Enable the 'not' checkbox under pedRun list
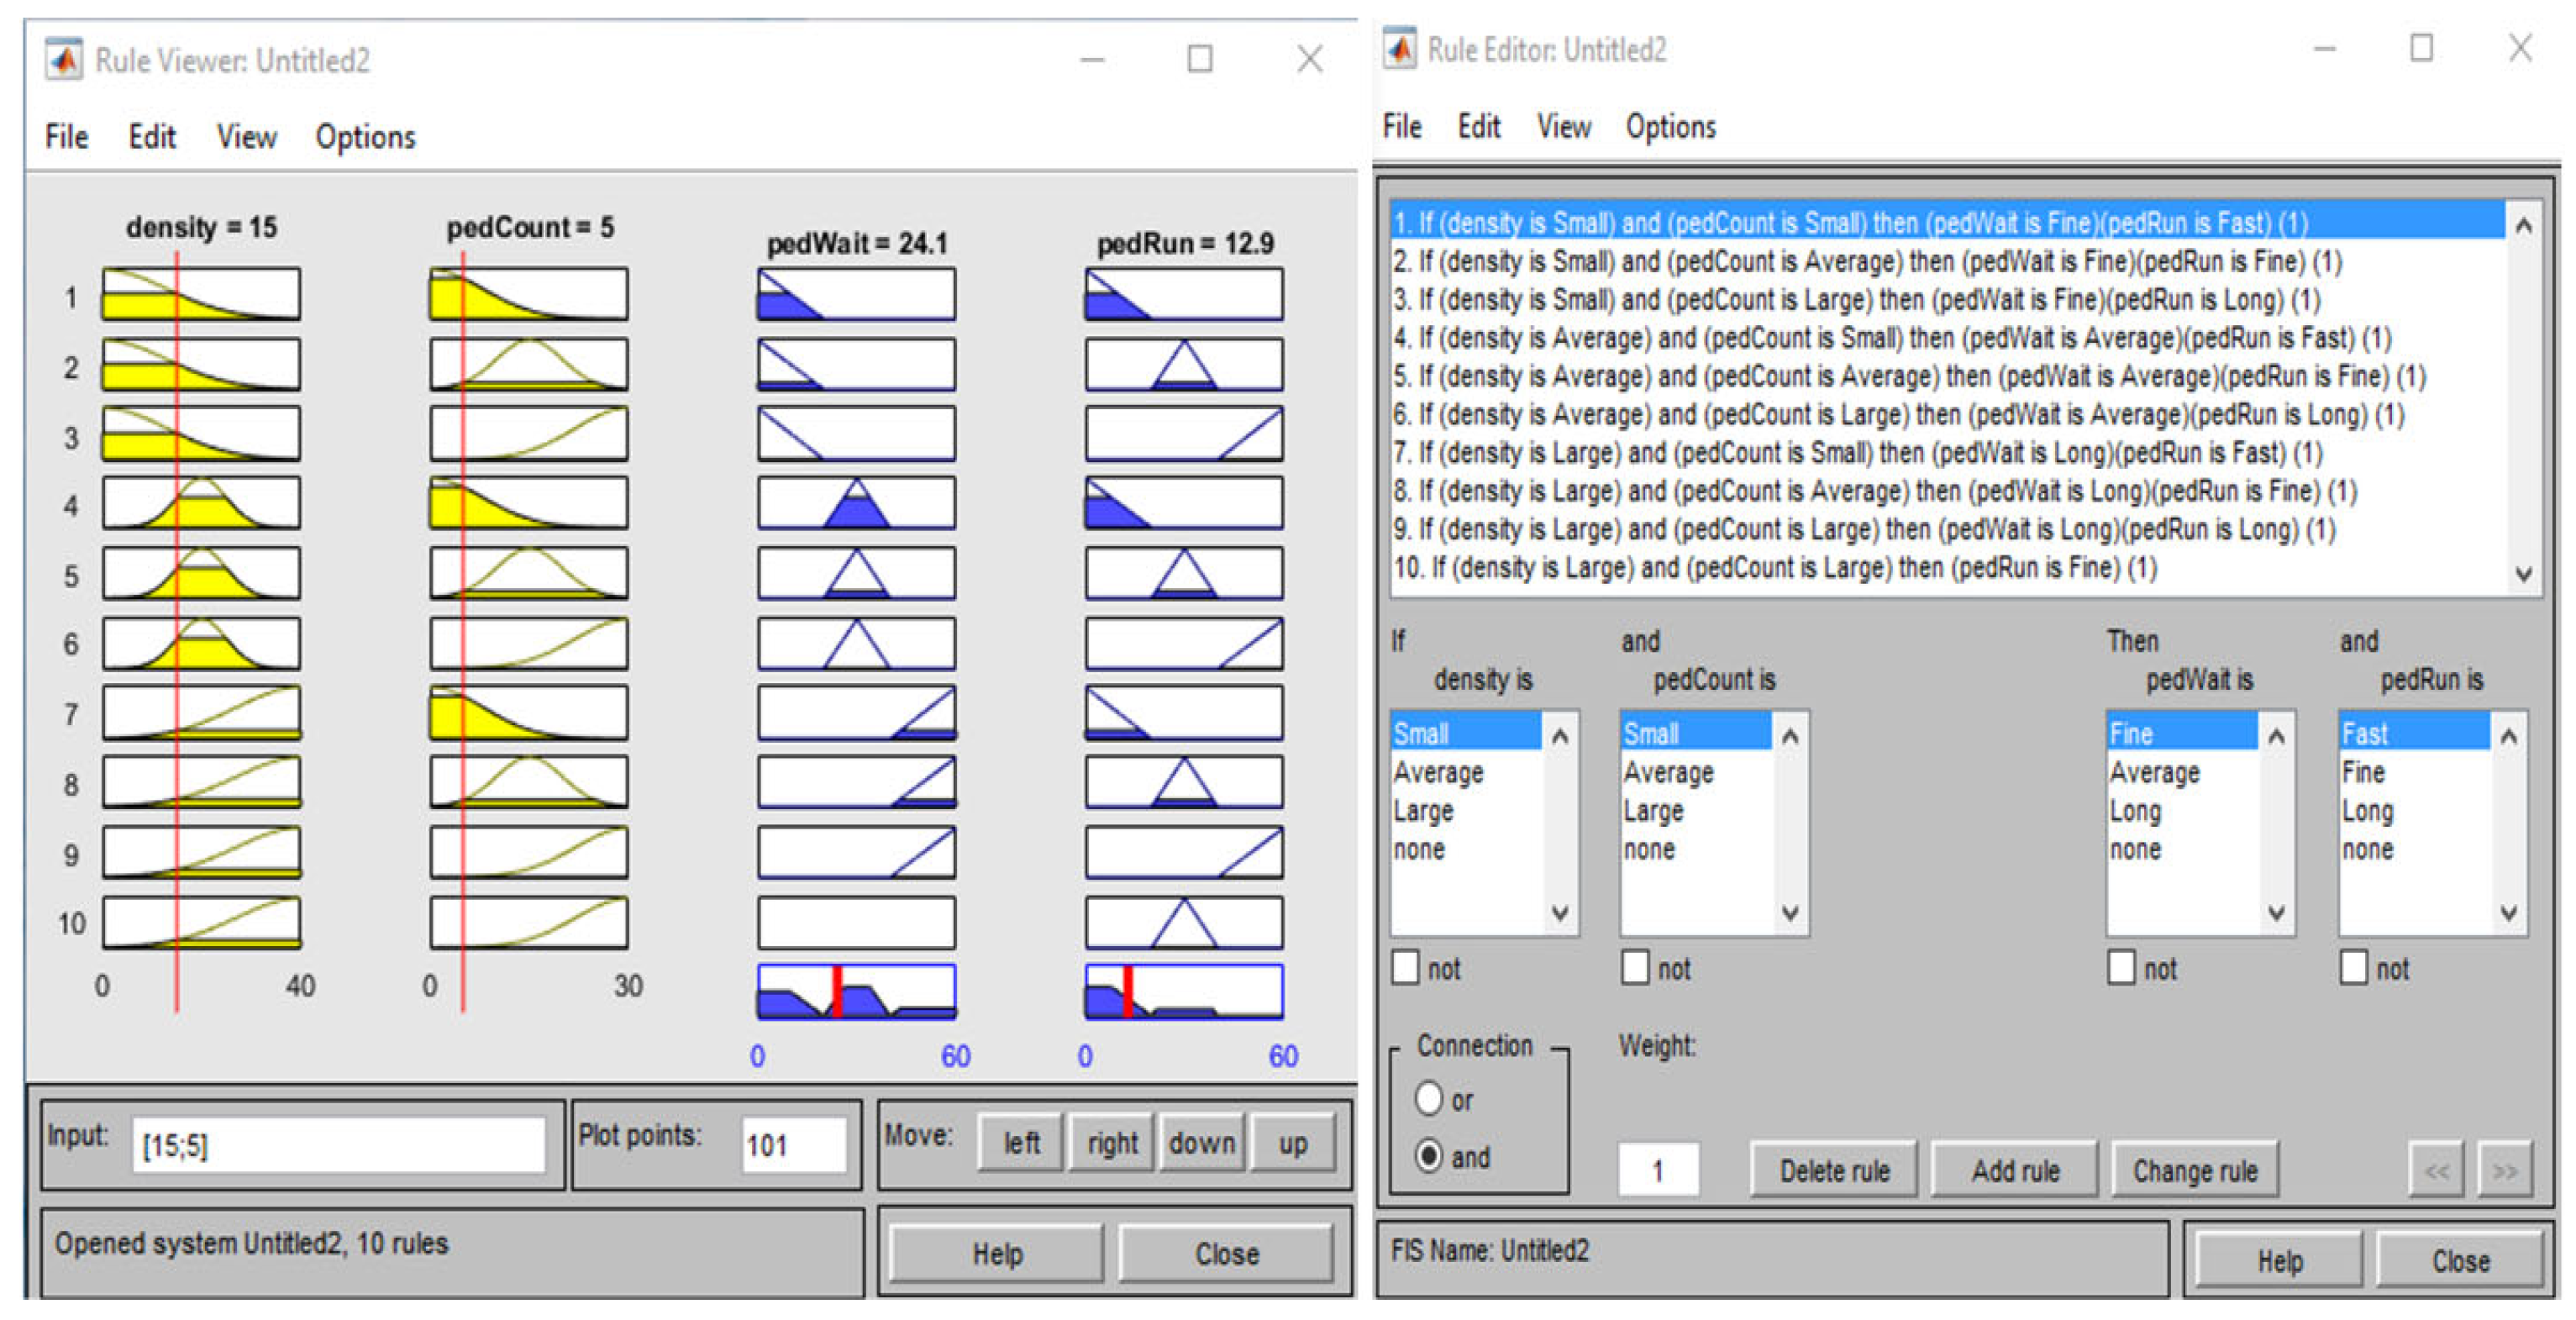This screenshot has width=2576, height=1320. pos(2354,967)
